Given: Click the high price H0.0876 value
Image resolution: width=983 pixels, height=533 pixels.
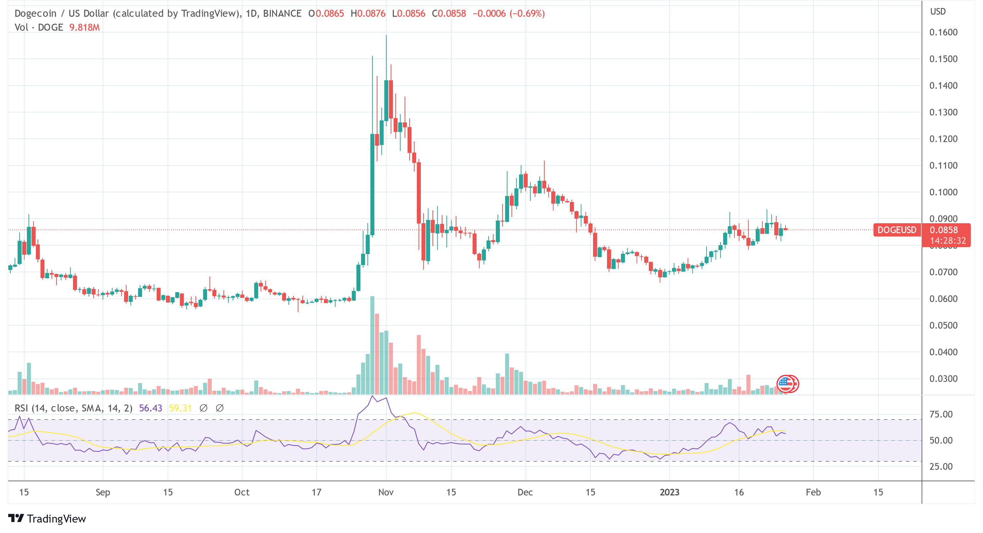Looking at the screenshot, I should point(368,13).
